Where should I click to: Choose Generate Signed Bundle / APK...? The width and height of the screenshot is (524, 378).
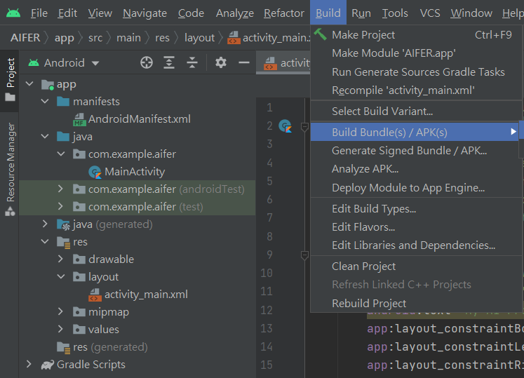(x=416, y=150)
